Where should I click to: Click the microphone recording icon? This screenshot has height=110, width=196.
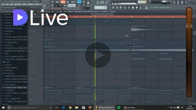coord(182,2)
